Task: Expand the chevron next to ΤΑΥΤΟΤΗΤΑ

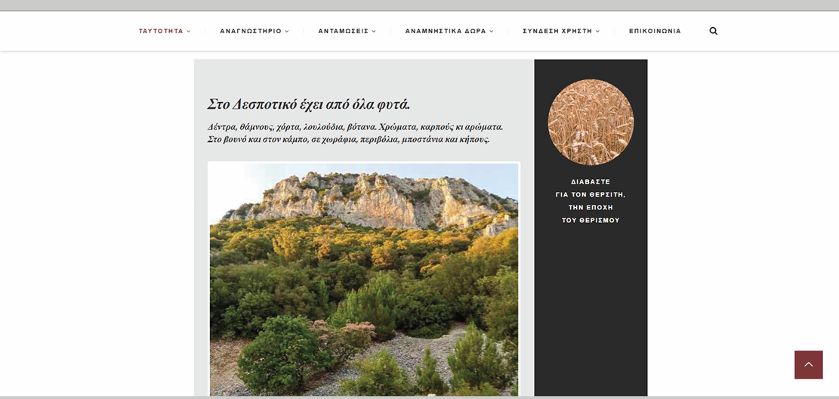Action: [x=189, y=32]
